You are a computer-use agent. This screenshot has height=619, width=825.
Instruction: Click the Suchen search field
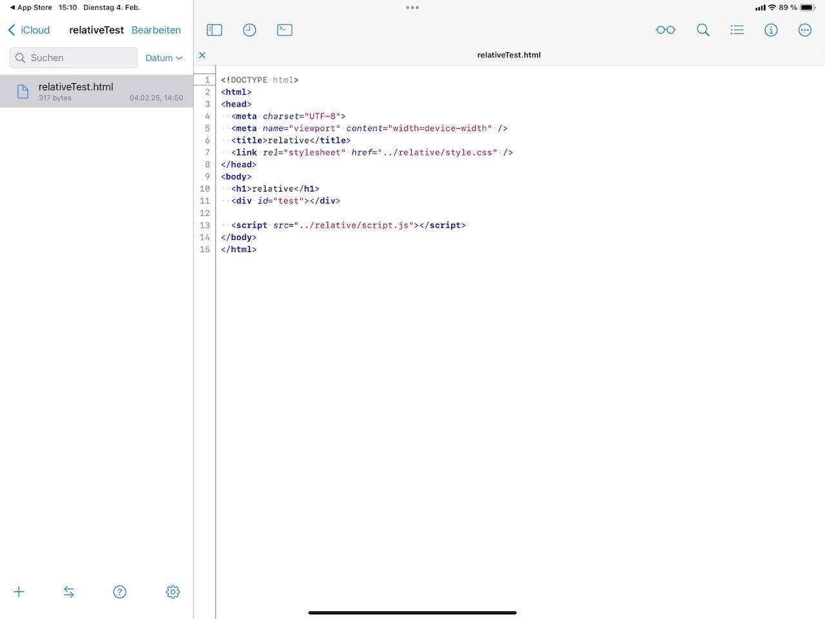pos(73,57)
